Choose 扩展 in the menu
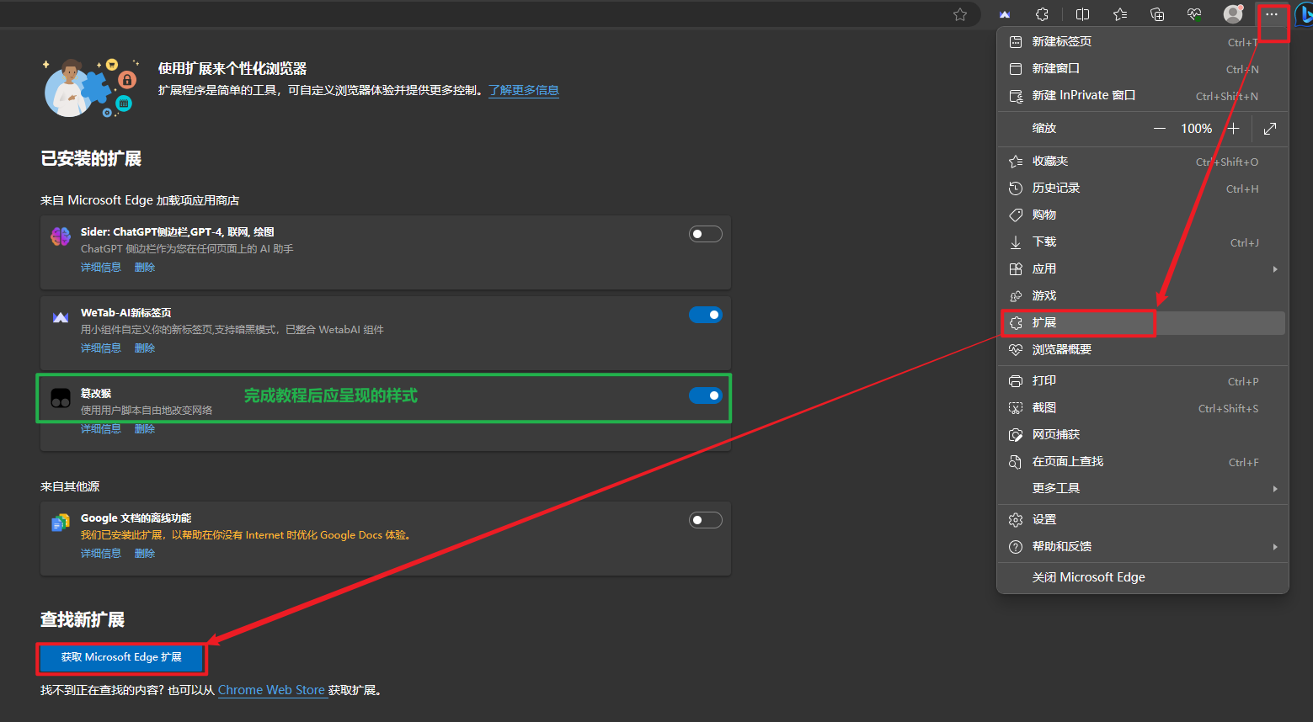The image size is (1313, 722). point(1143,322)
